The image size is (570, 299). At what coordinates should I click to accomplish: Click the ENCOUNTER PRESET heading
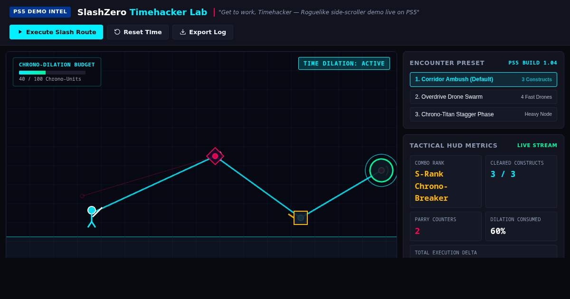pos(447,63)
